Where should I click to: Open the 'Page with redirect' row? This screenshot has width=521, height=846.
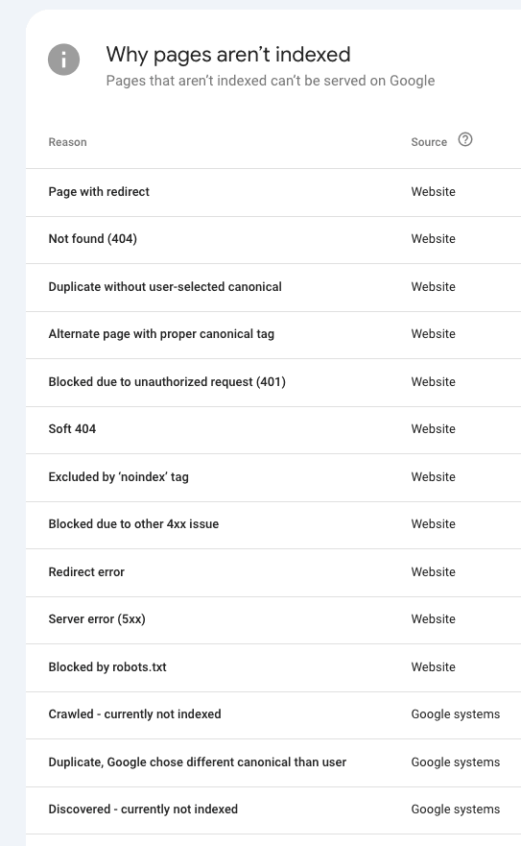(273, 192)
